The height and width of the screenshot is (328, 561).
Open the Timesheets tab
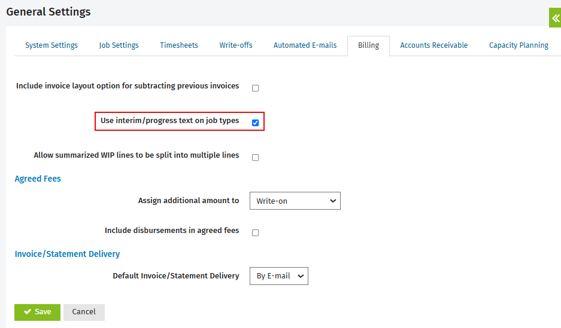coord(179,45)
